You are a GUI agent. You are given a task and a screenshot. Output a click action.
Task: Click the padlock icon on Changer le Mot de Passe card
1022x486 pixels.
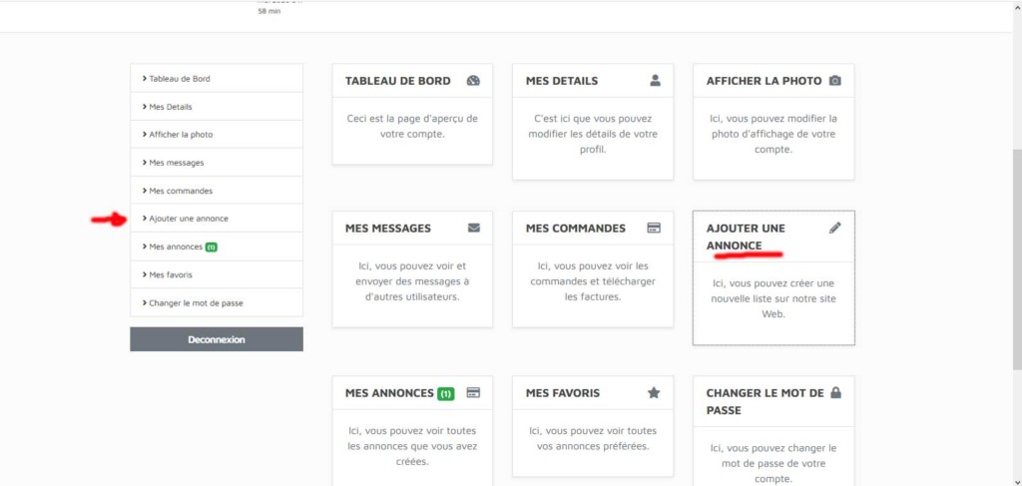835,393
